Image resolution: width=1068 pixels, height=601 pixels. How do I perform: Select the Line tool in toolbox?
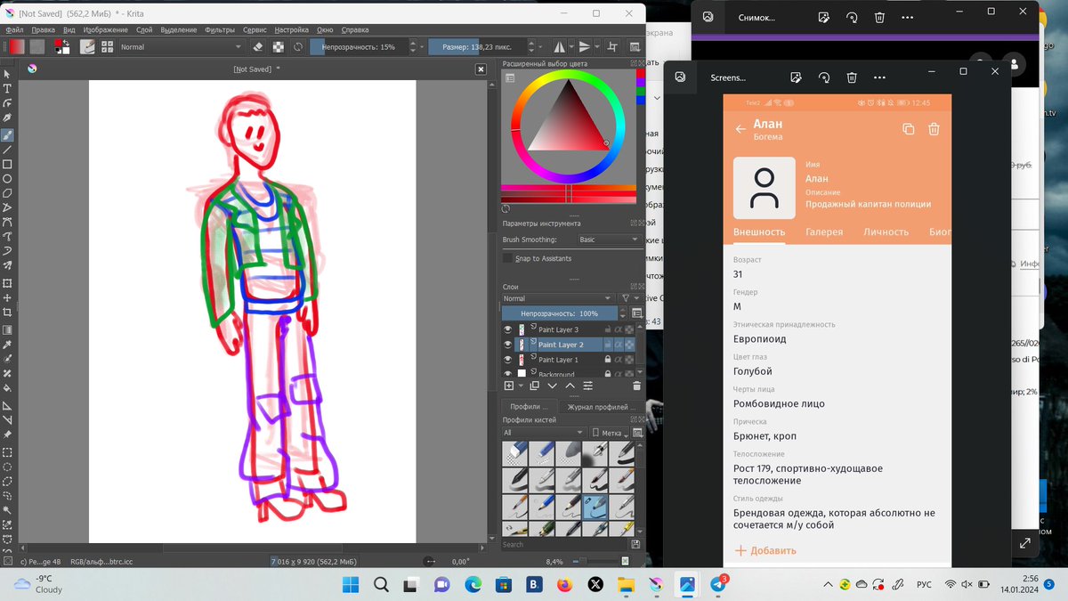pos(7,150)
